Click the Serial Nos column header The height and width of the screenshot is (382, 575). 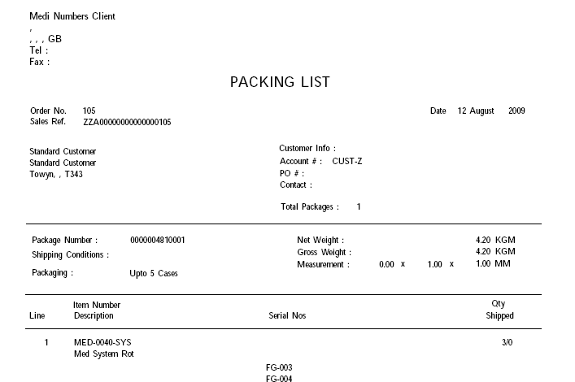point(287,315)
